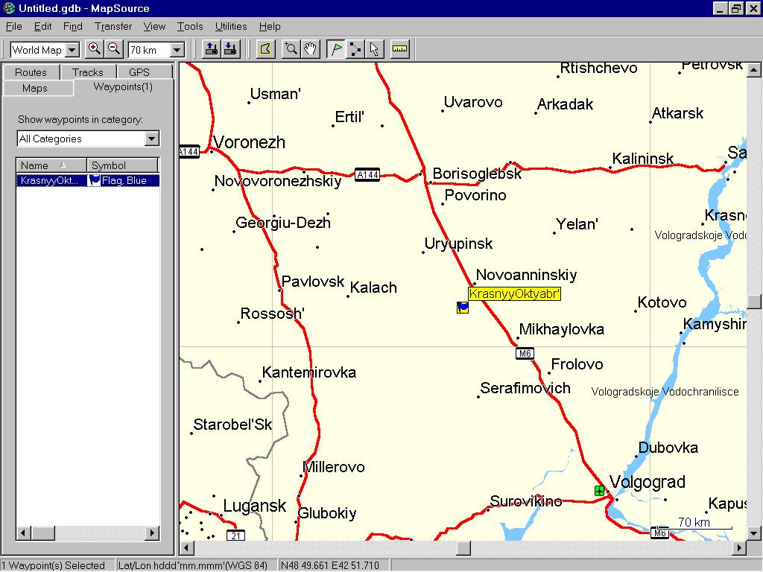Click the Kantemirovka city label
763x572 pixels.
[309, 372]
